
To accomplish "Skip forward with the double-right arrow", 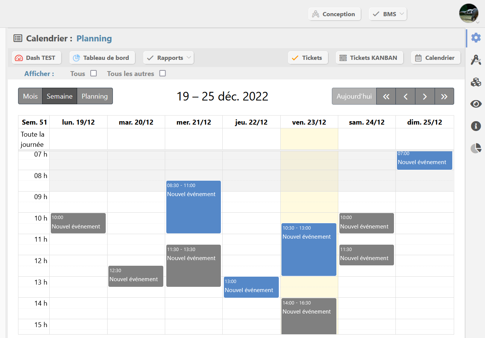I will [444, 96].
